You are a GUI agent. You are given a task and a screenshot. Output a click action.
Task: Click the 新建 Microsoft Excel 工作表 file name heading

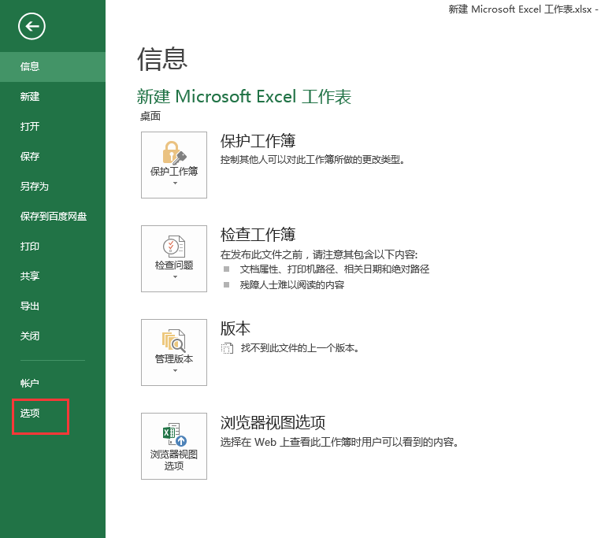click(x=244, y=97)
